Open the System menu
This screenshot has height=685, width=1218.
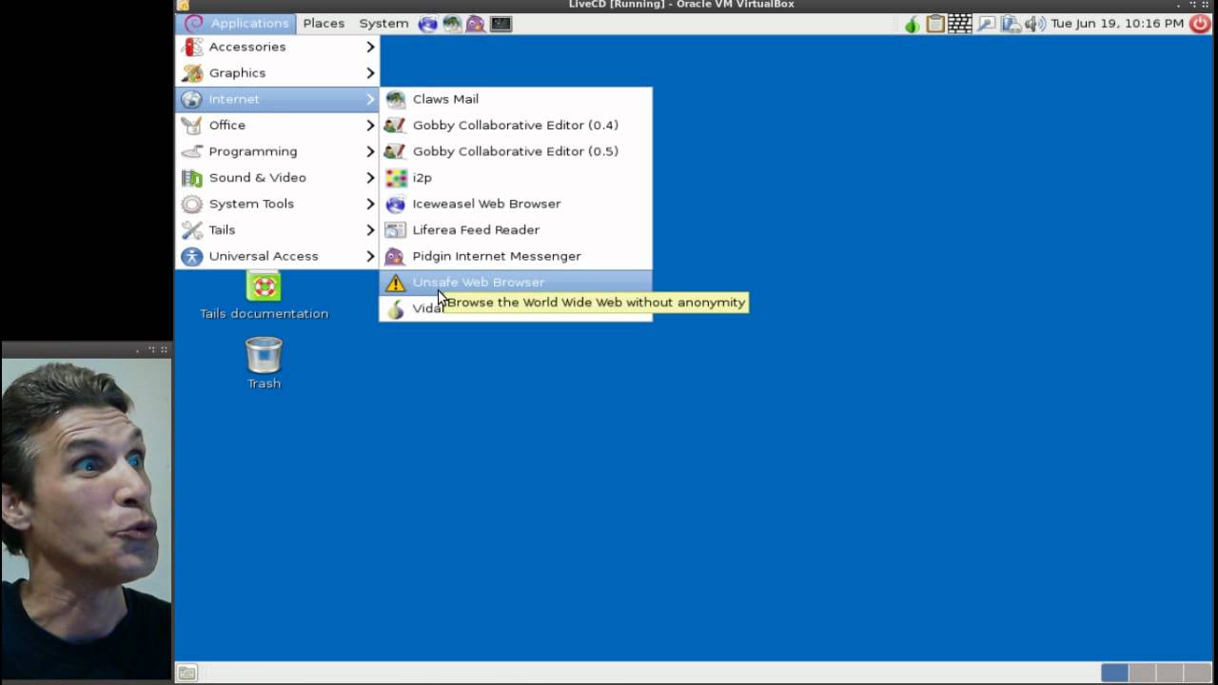(383, 23)
